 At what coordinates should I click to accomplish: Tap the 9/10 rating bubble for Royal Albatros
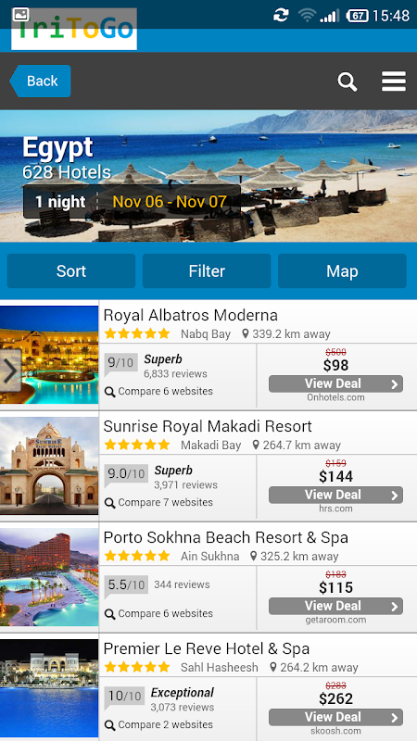pos(121,364)
